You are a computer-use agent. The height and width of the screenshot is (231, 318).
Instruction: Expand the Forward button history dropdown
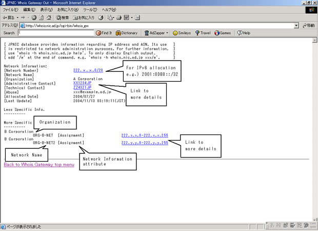[x=28, y=17]
